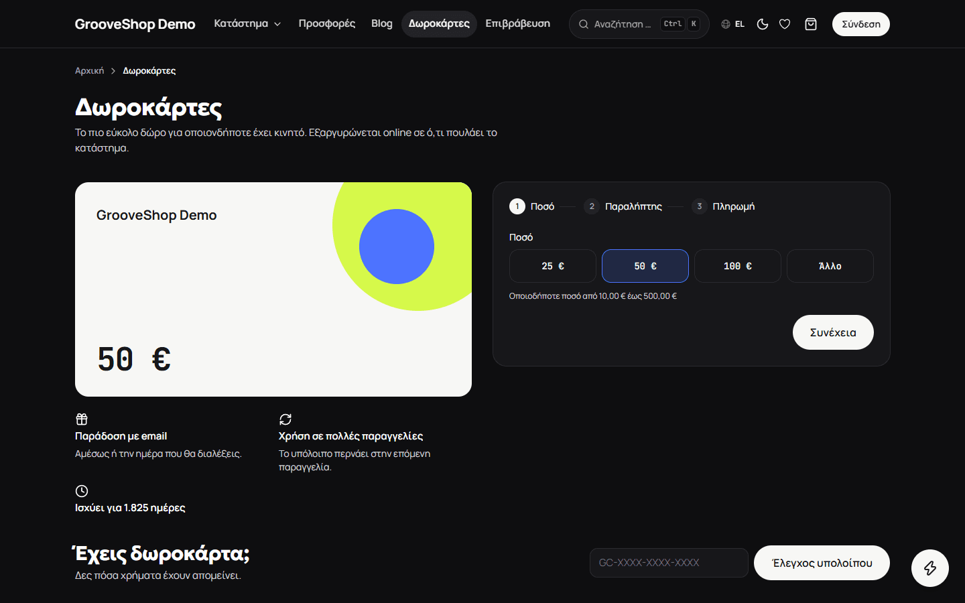Viewport: 965px width, 603px height.
Task: Click the Δωροκάρτες breadcrumb text
Action: [x=149, y=70]
